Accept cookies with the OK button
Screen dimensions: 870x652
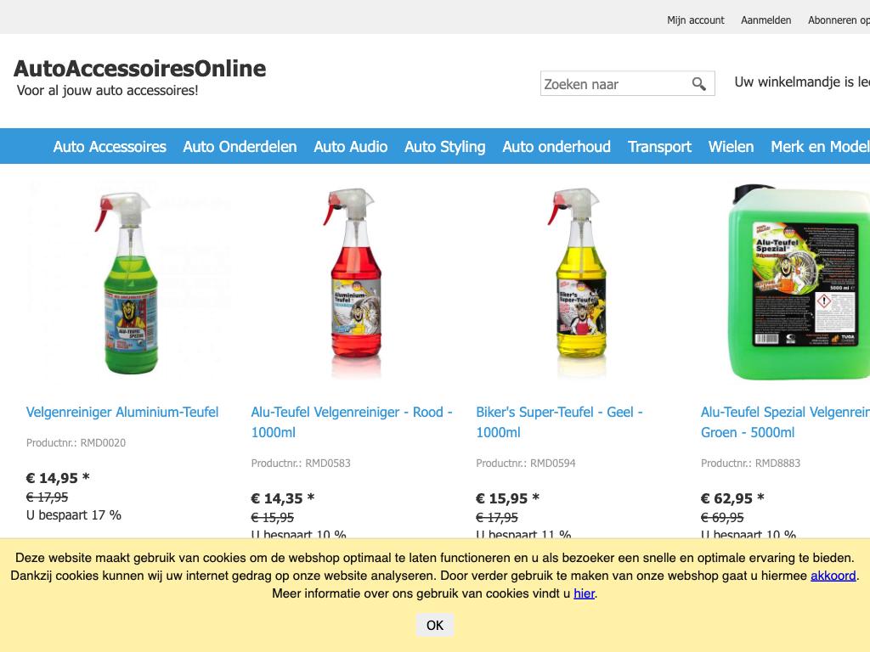[435, 626]
